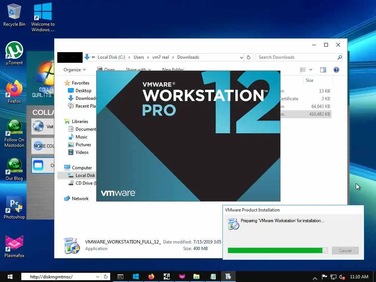Image resolution: width=376 pixels, height=282 pixels.
Task: Refresh the Downloads folder view
Action: point(249,57)
